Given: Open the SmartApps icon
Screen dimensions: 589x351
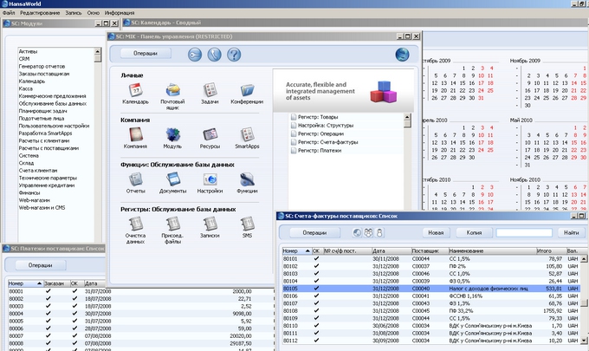Looking at the screenshot, I should pyautogui.click(x=247, y=133).
